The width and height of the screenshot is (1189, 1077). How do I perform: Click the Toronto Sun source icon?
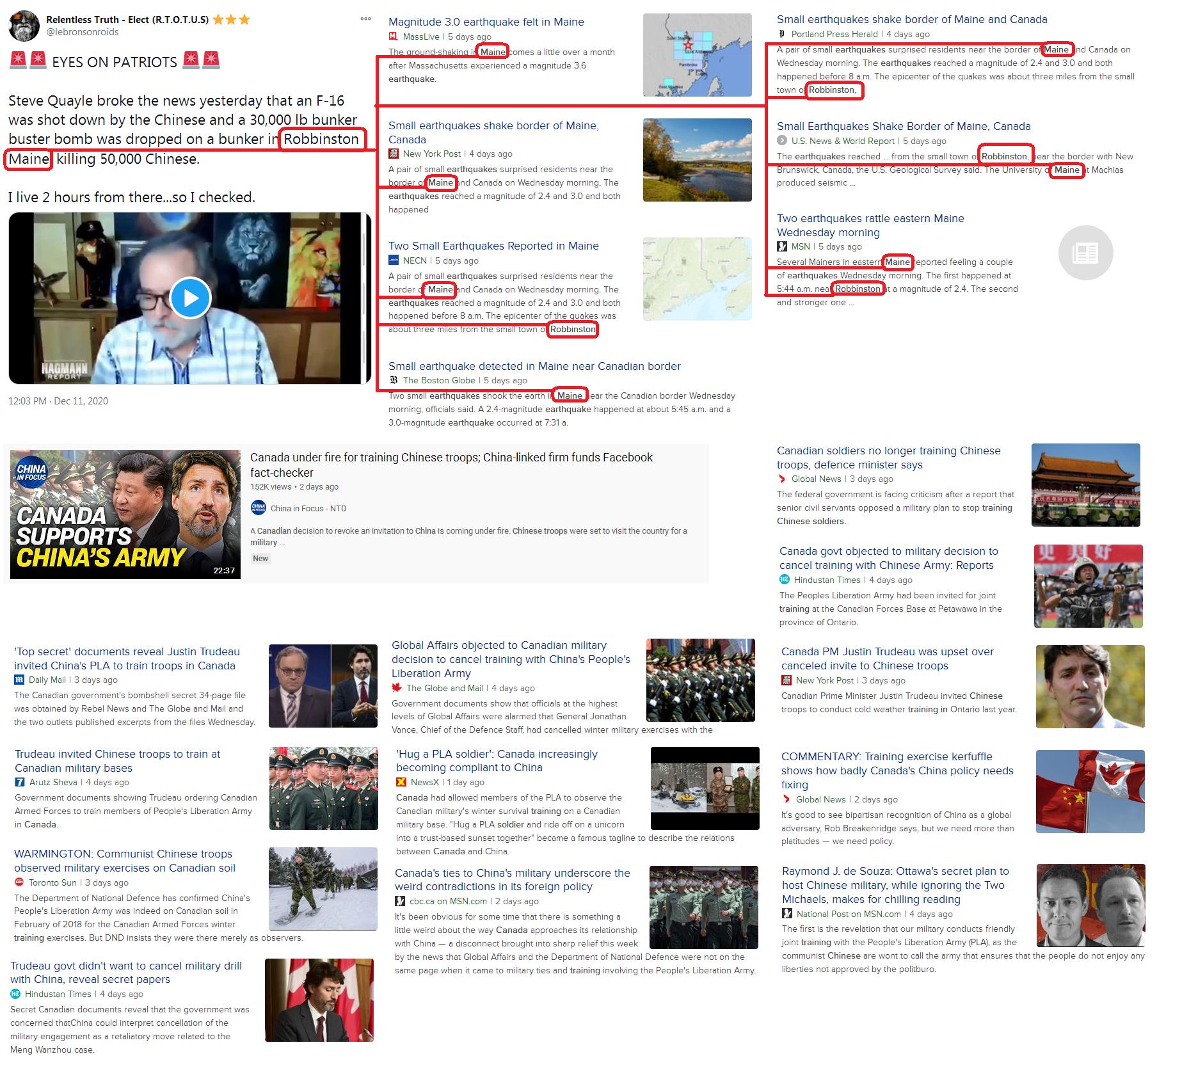(19, 882)
